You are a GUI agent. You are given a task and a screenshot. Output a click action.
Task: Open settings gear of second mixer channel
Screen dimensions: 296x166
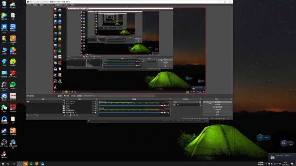[x=168, y=113]
